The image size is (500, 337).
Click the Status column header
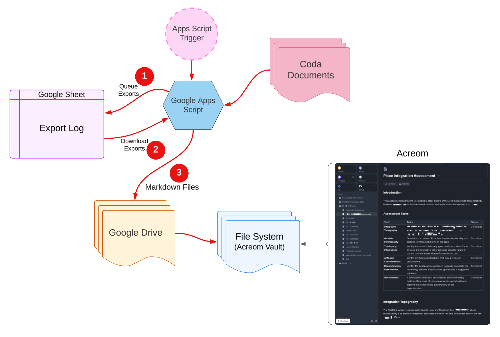[477, 222]
